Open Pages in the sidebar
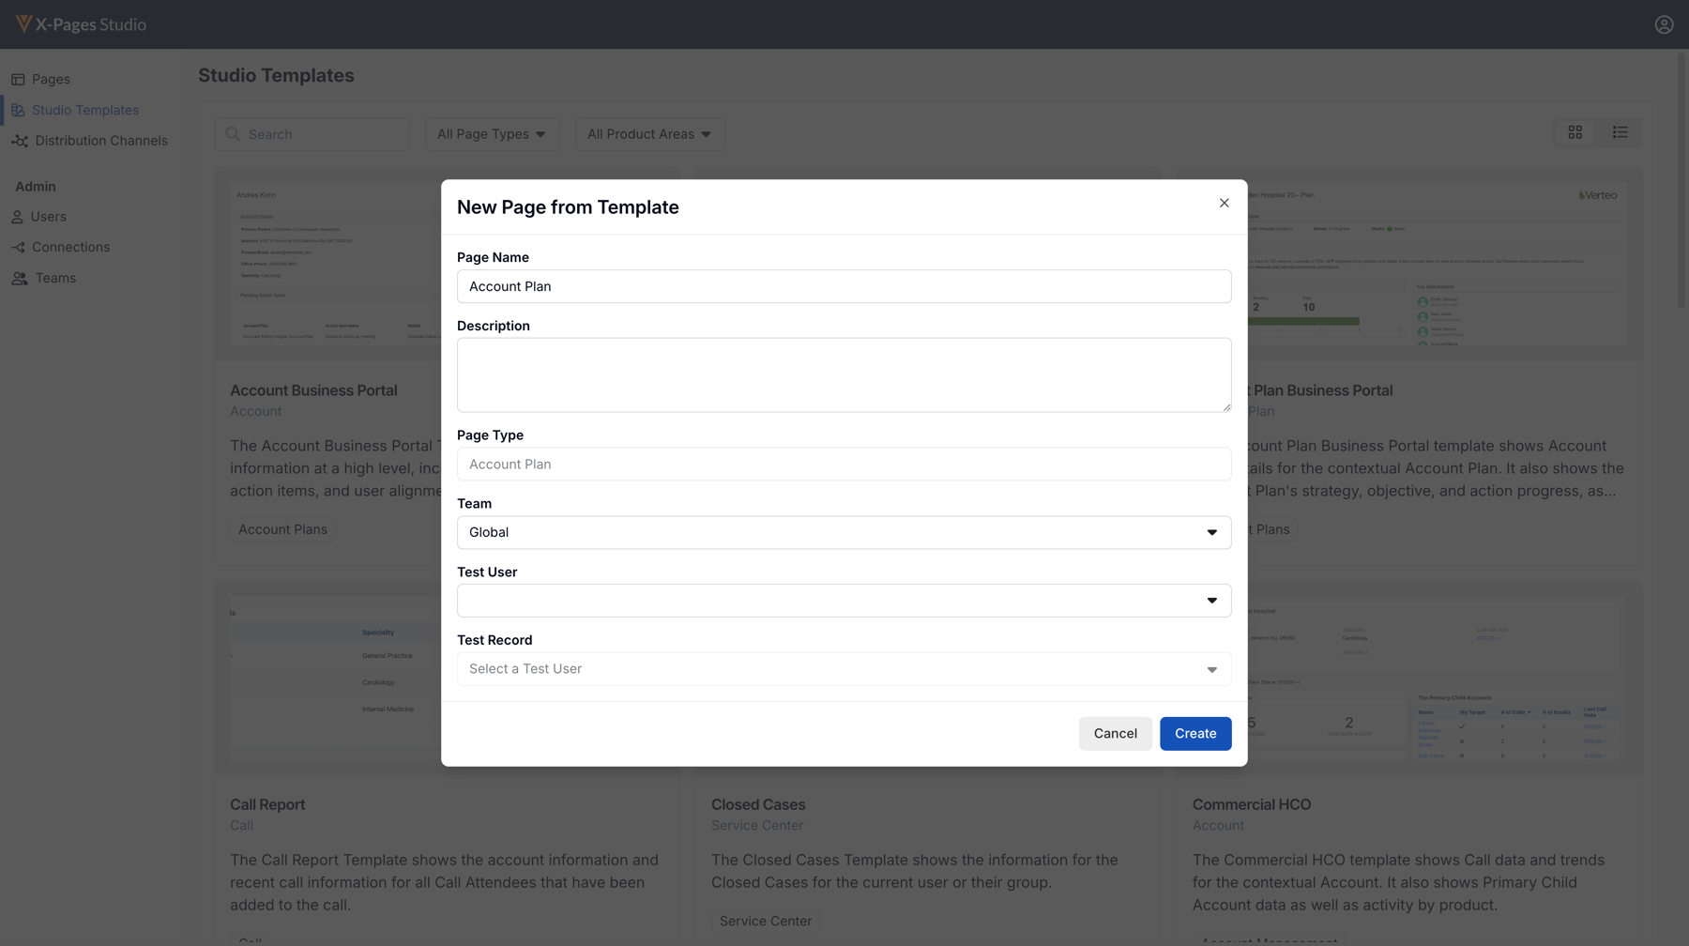The image size is (1689, 946). click(51, 80)
